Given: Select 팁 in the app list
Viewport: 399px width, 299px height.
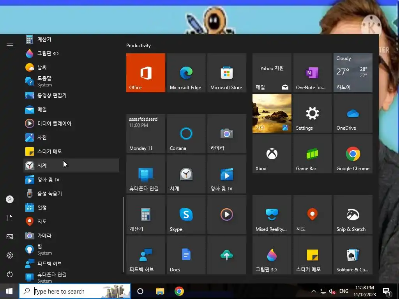Looking at the screenshot, I should (x=71, y=250).
